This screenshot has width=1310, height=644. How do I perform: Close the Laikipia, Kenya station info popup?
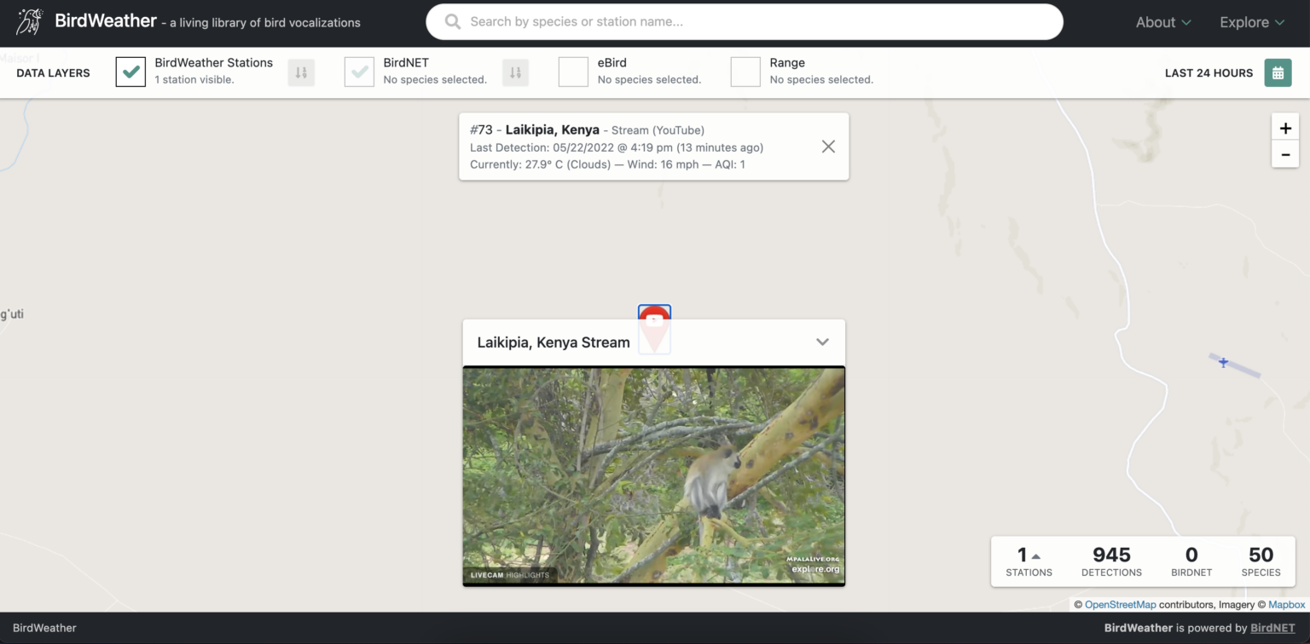tap(828, 147)
